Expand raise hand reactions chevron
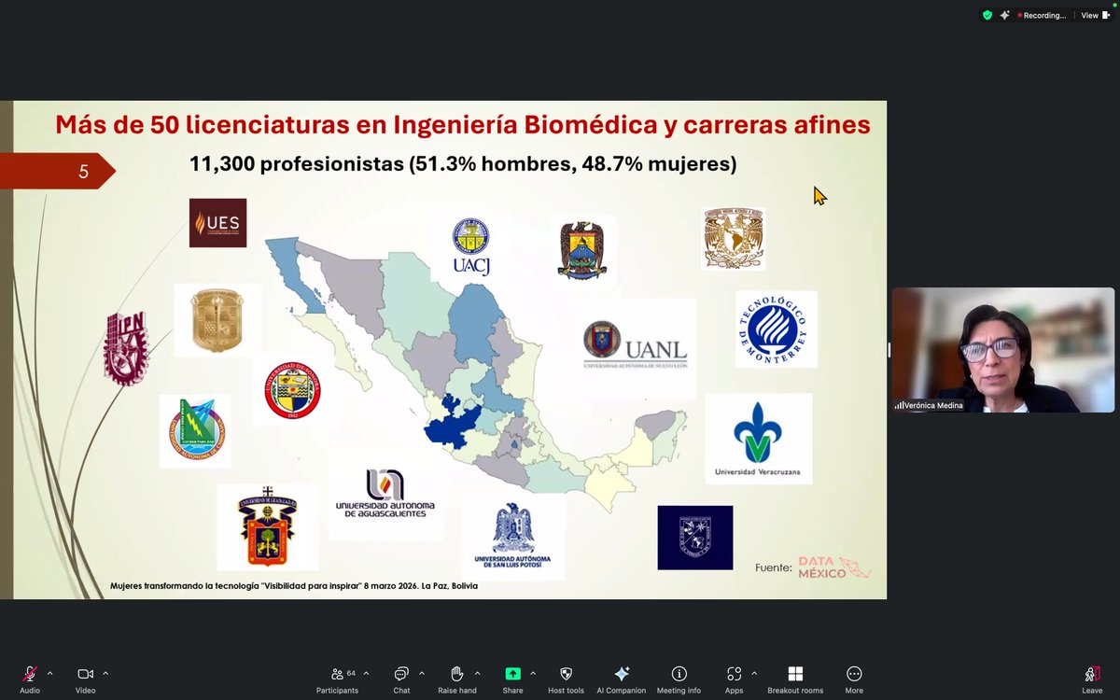 pyautogui.click(x=477, y=673)
